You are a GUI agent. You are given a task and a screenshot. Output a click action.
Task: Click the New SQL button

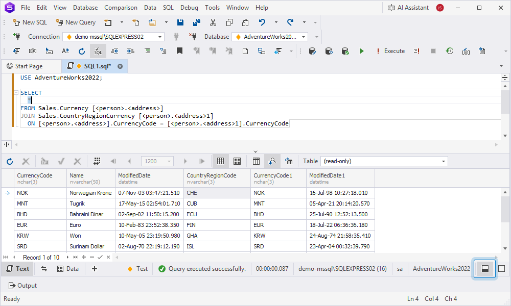tap(30, 22)
